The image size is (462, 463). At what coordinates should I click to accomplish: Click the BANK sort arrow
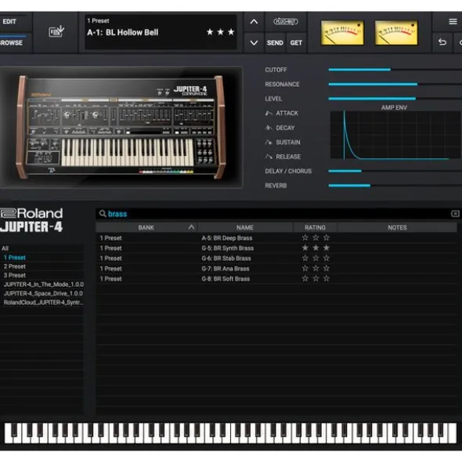click(x=191, y=227)
